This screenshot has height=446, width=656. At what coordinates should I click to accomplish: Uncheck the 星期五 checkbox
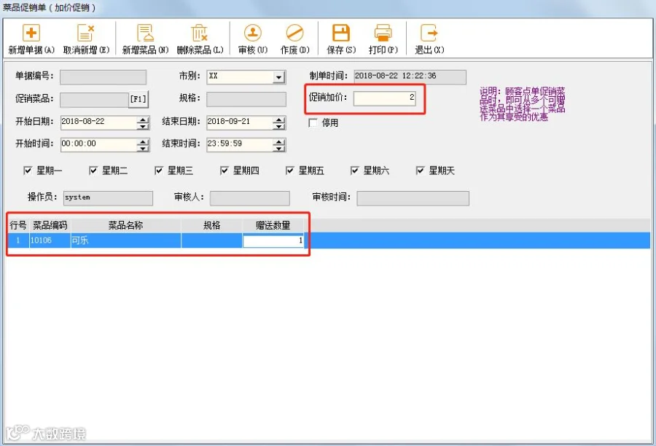(289, 171)
